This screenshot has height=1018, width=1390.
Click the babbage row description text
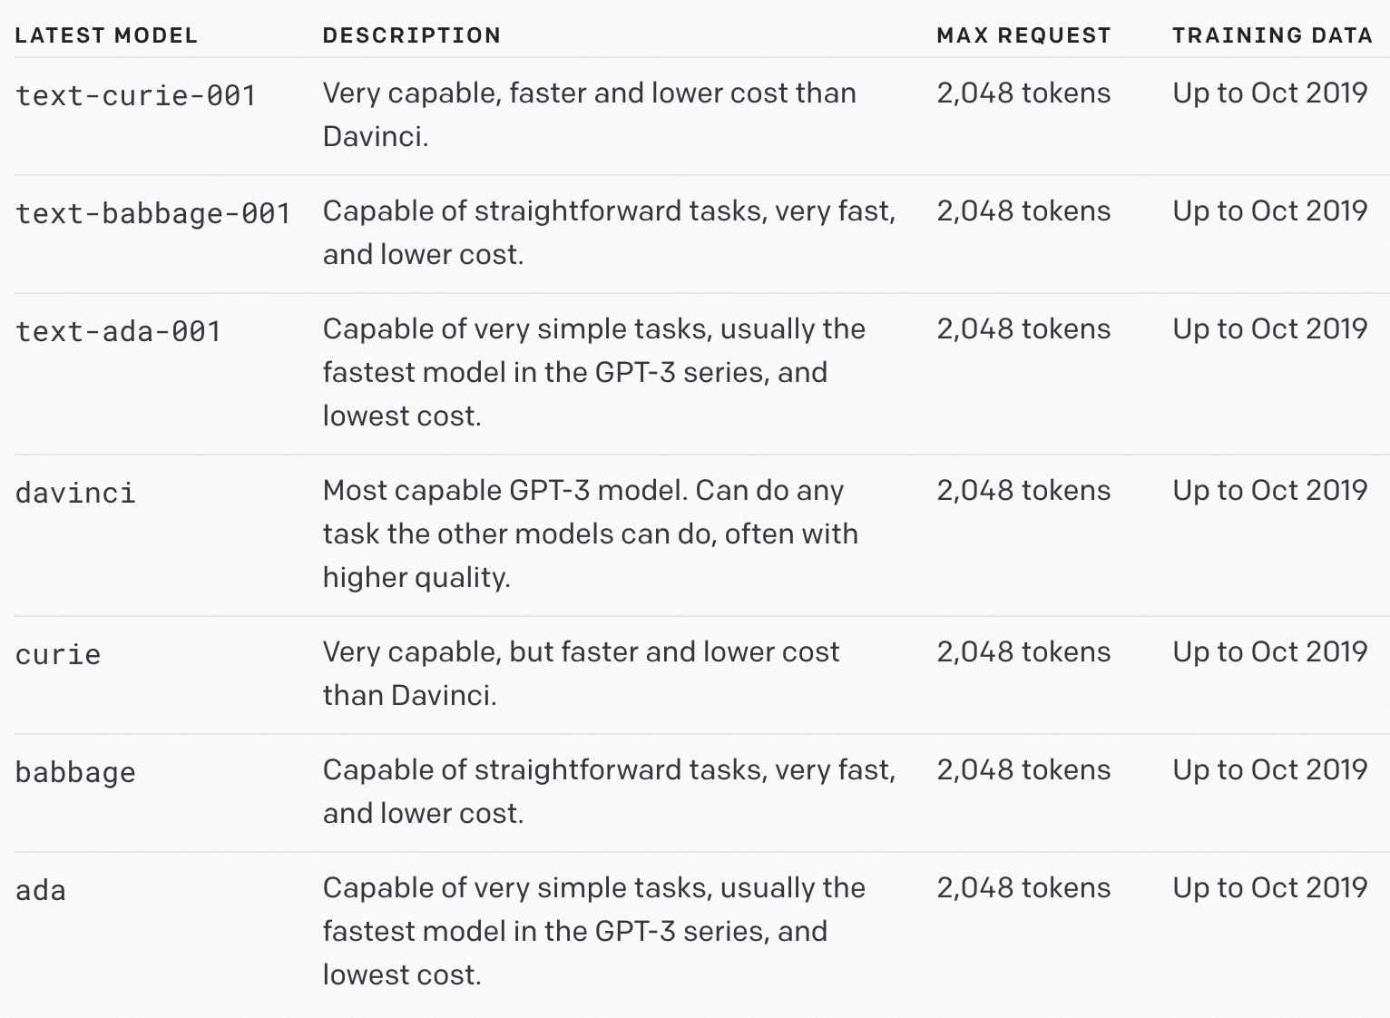[610, 791]
